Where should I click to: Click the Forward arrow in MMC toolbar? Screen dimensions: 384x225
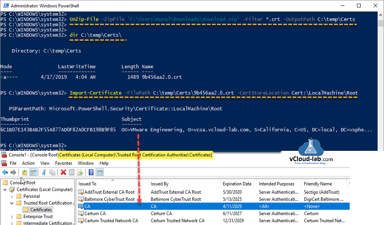pos(13,172)
